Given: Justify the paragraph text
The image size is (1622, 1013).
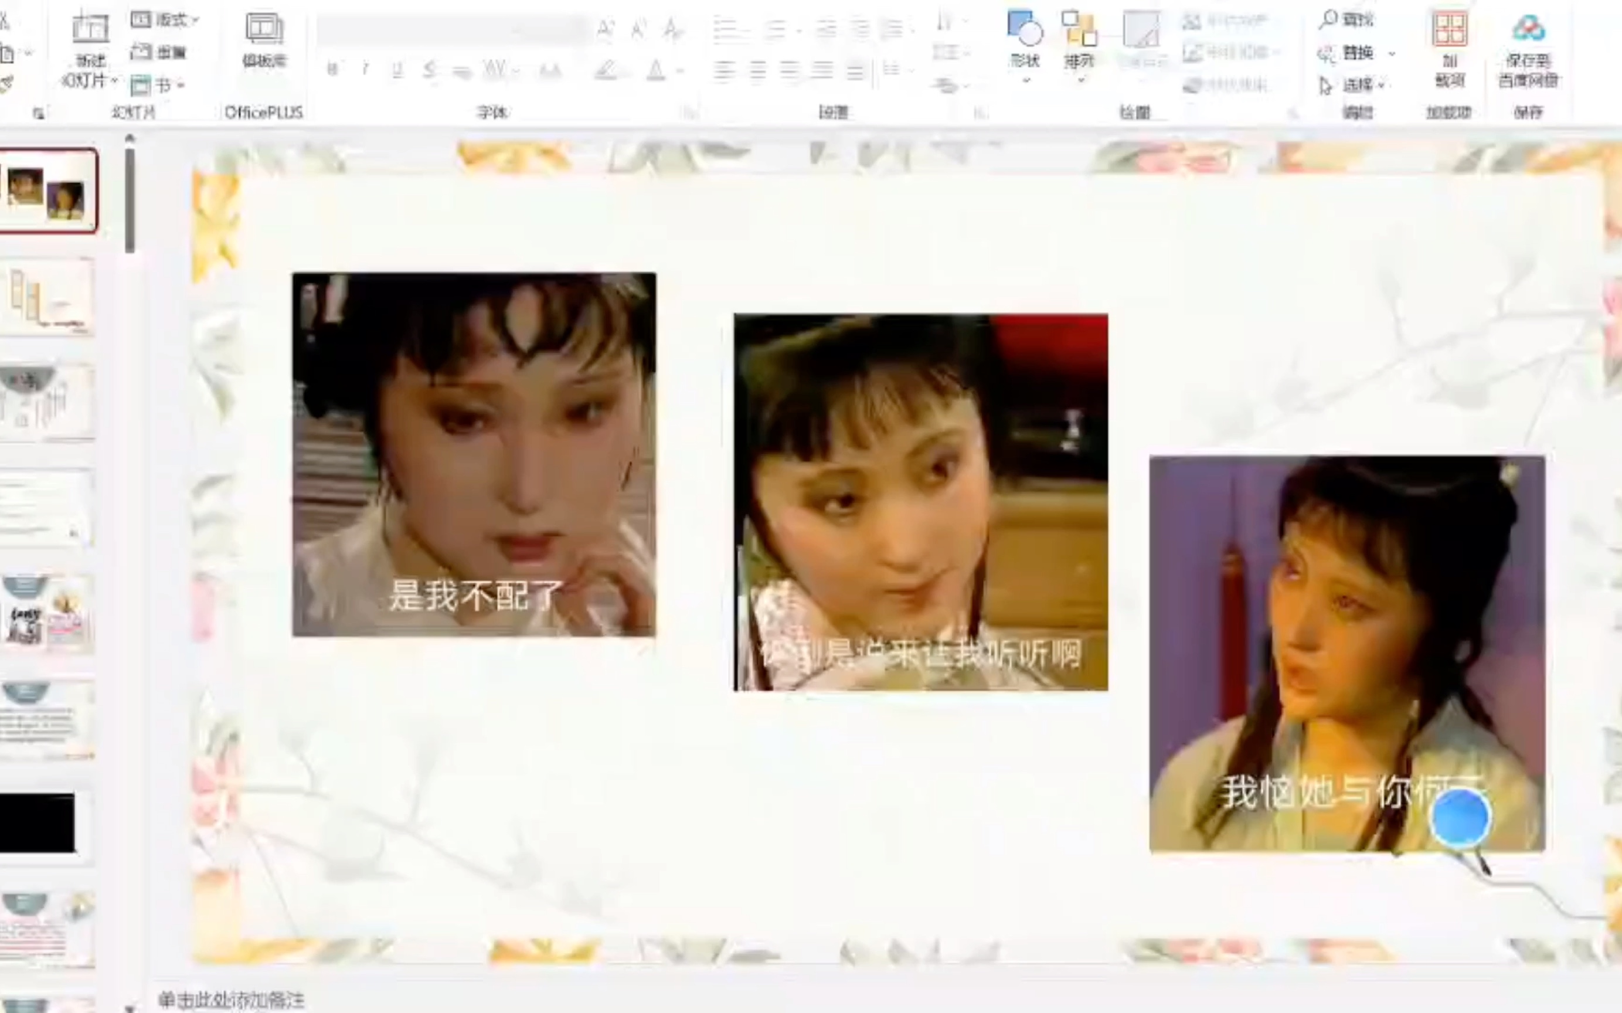Looking at the screenshot, I should click(x=823, y=70).
